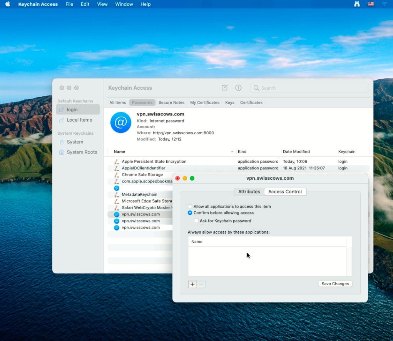Click the key icon beside Apple Persistent State Encryption

click(117, 162)
